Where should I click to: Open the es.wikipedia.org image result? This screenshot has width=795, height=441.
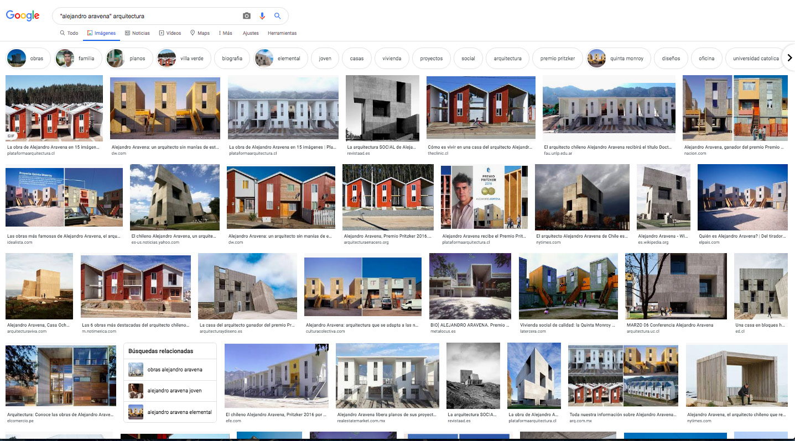click(x=663, y=197)
